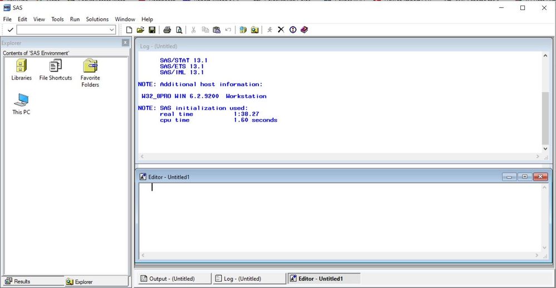Close the Explorer panel
Viewport: 556px width, 288px height.
125,43
